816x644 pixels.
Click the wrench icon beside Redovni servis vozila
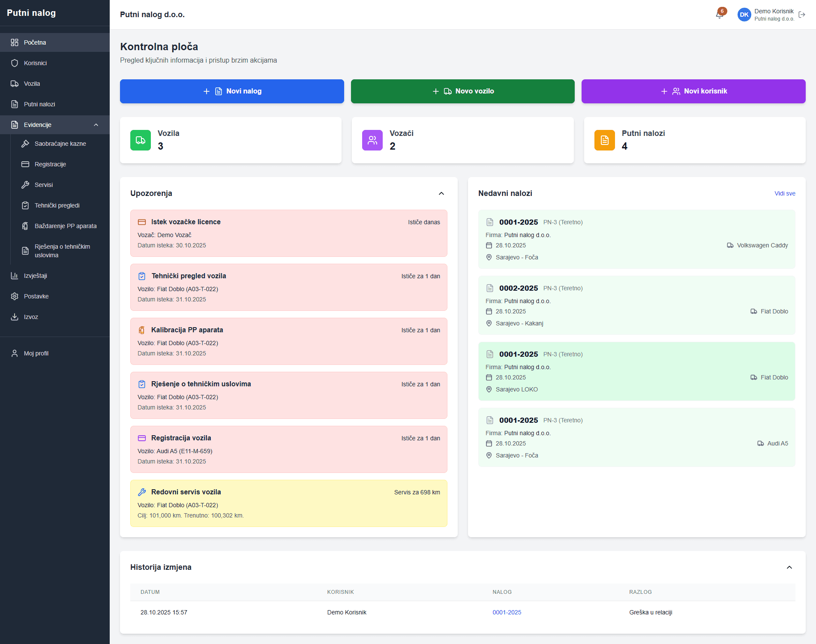(142, 492)
